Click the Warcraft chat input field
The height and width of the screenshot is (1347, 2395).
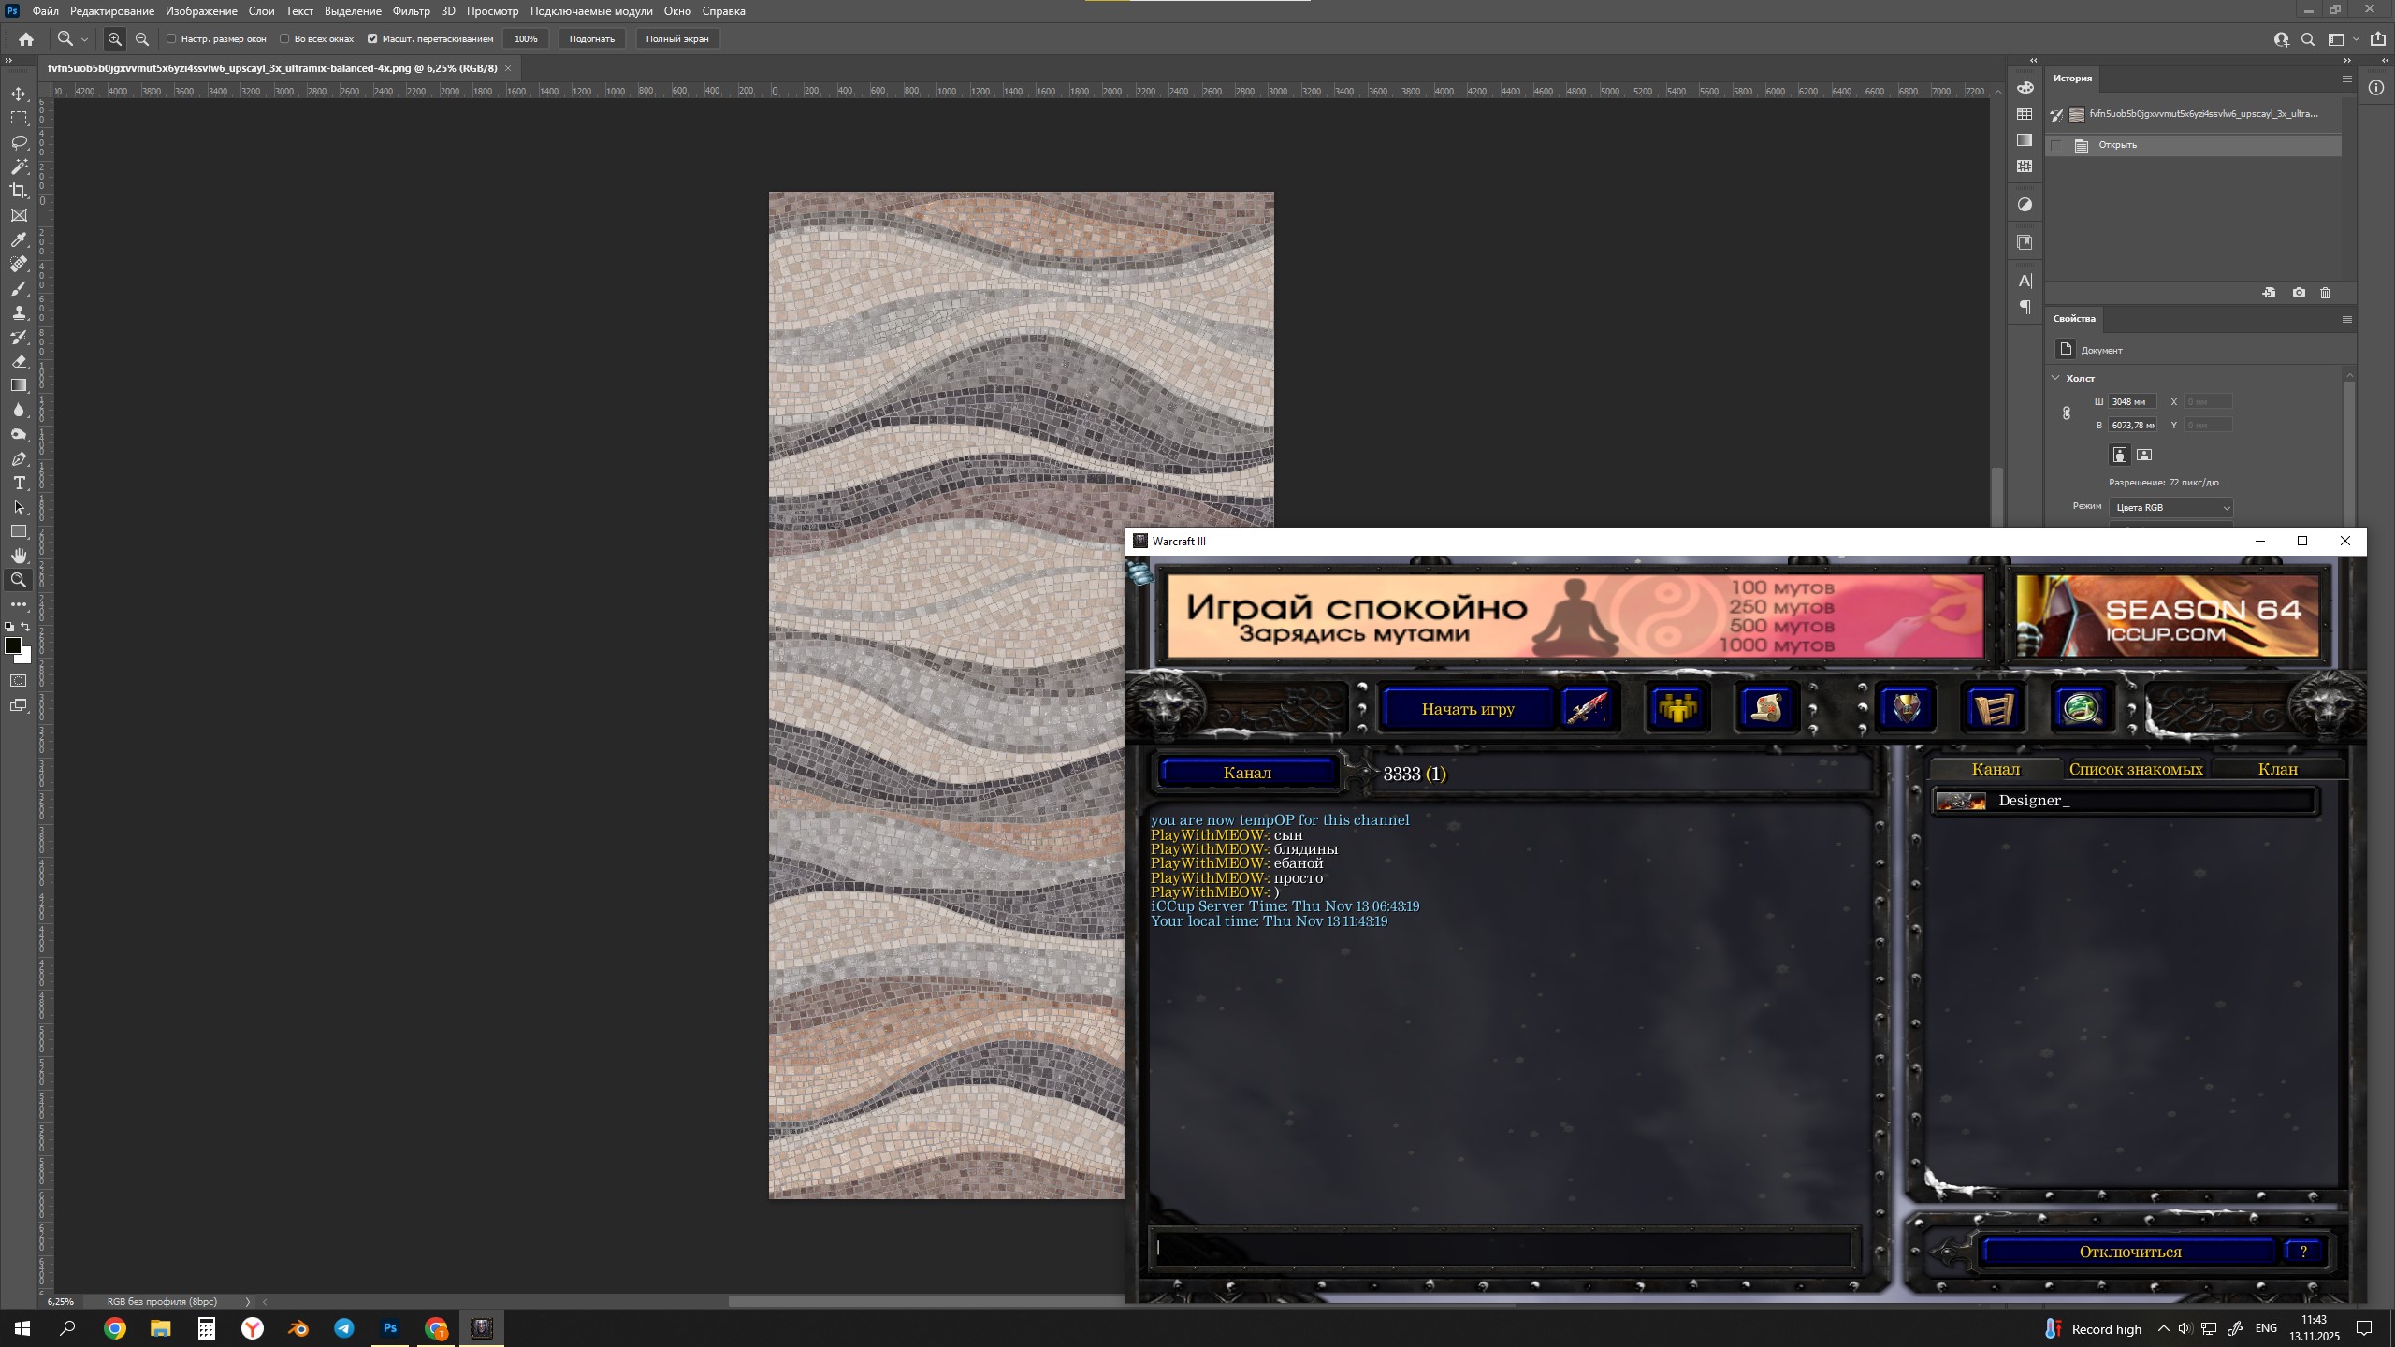(x=1502, y=1249)
